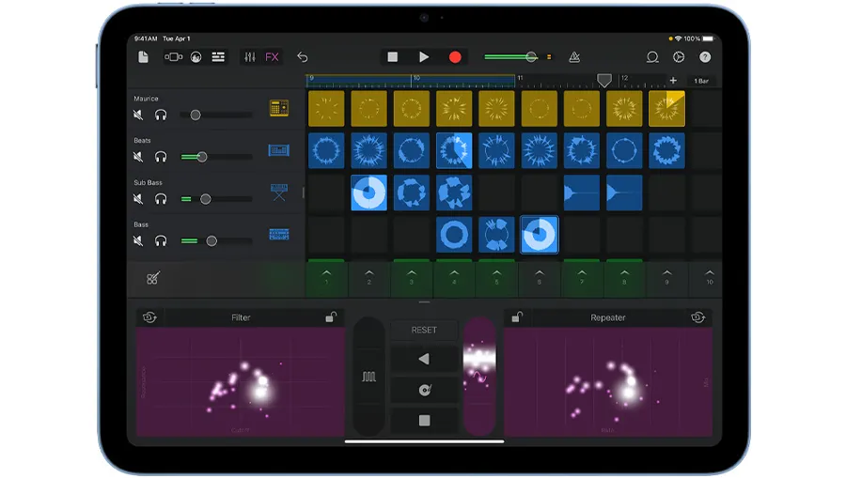
Task: Tap the Tape Stop square effect button
Action: point(424,421)
